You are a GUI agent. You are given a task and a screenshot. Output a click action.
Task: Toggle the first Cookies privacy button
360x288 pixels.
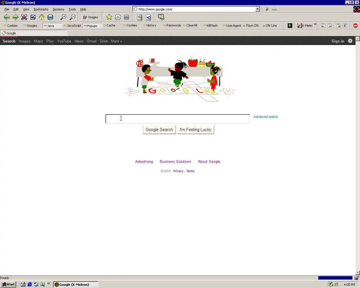tap(11, 26)
